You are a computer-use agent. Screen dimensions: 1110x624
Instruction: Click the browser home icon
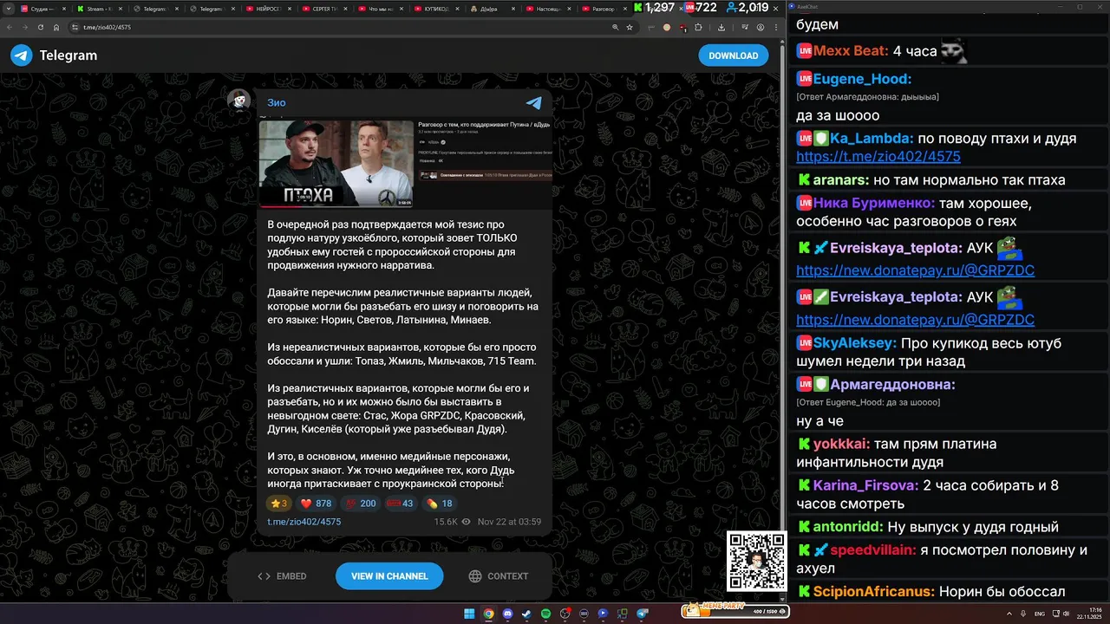tap(56, 27)
